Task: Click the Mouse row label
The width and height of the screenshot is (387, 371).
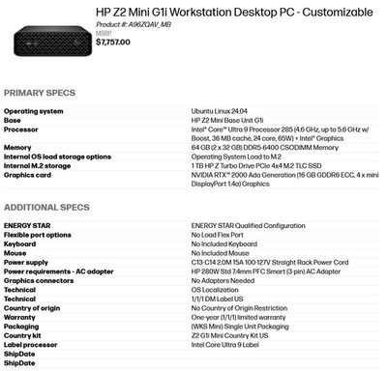Action: tap(15, 253)
